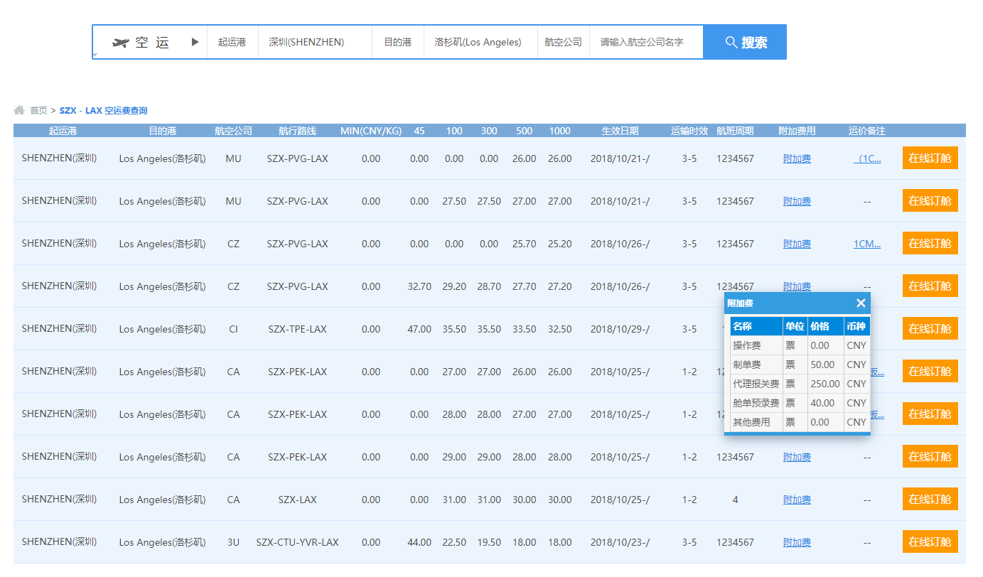
Task: Click the 47.00 rate cell
Action: [x=419, y=329]
